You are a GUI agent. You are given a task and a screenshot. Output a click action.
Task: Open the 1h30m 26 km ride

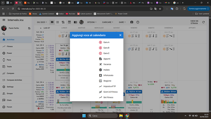point(63,92)
